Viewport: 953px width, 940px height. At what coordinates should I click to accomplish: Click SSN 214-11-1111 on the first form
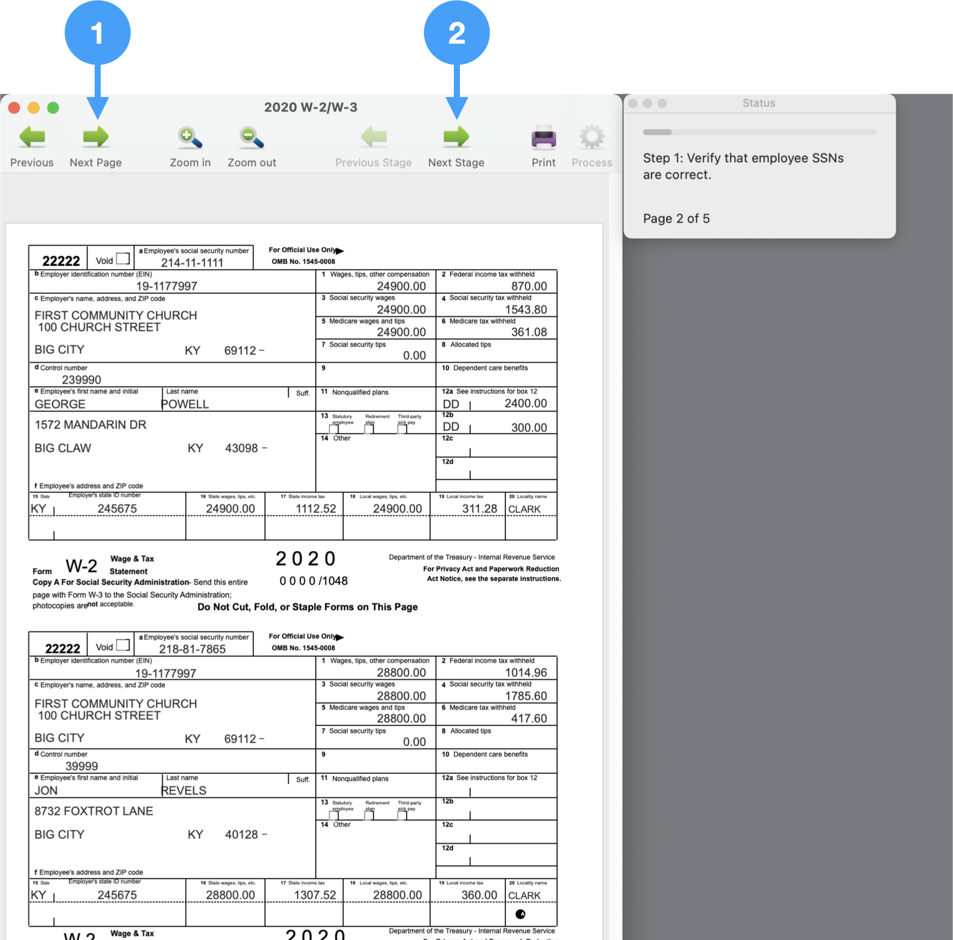[192, 262]
